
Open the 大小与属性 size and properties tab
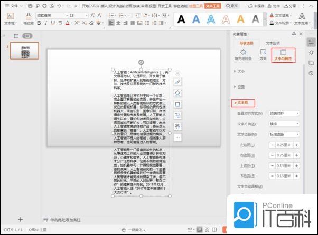tap(283, 55)
